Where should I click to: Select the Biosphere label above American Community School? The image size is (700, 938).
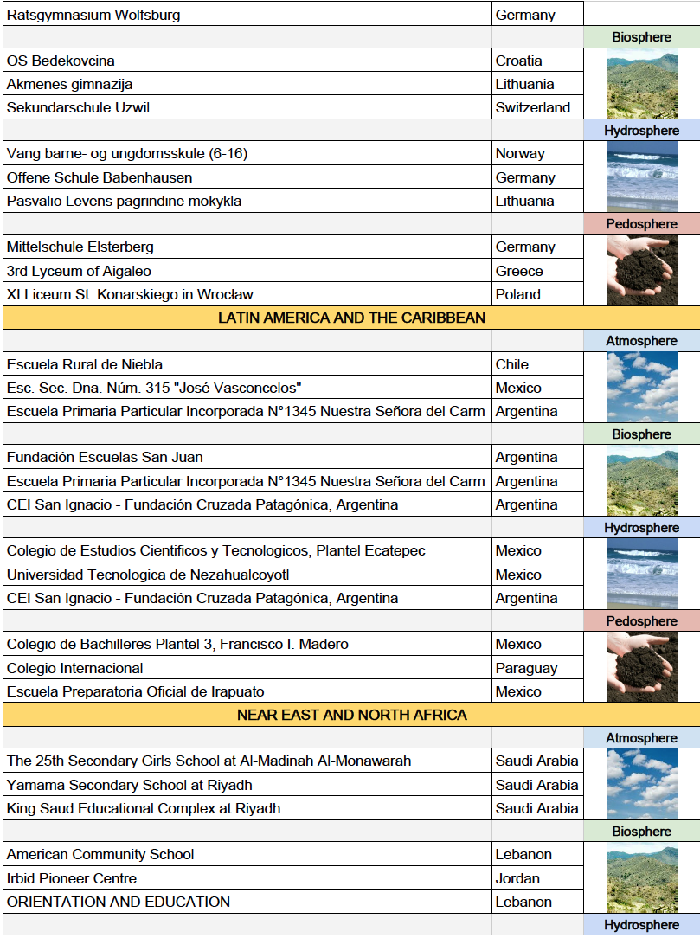tap(641, 832)
